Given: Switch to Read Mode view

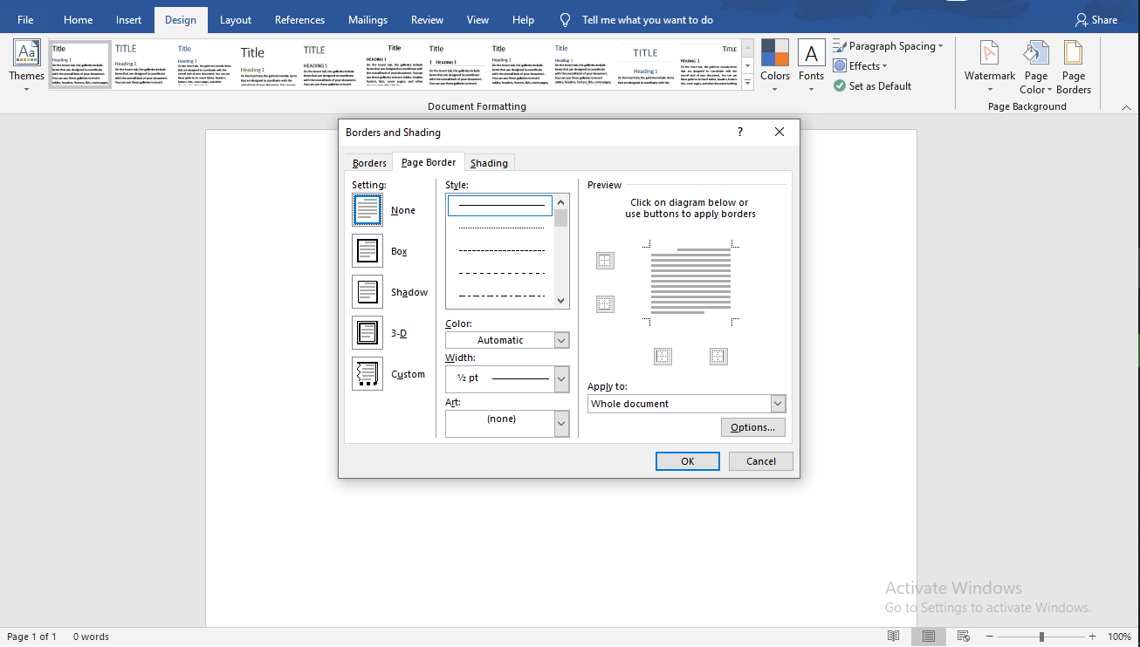Looking at the screenshot, I should (893, 637).
